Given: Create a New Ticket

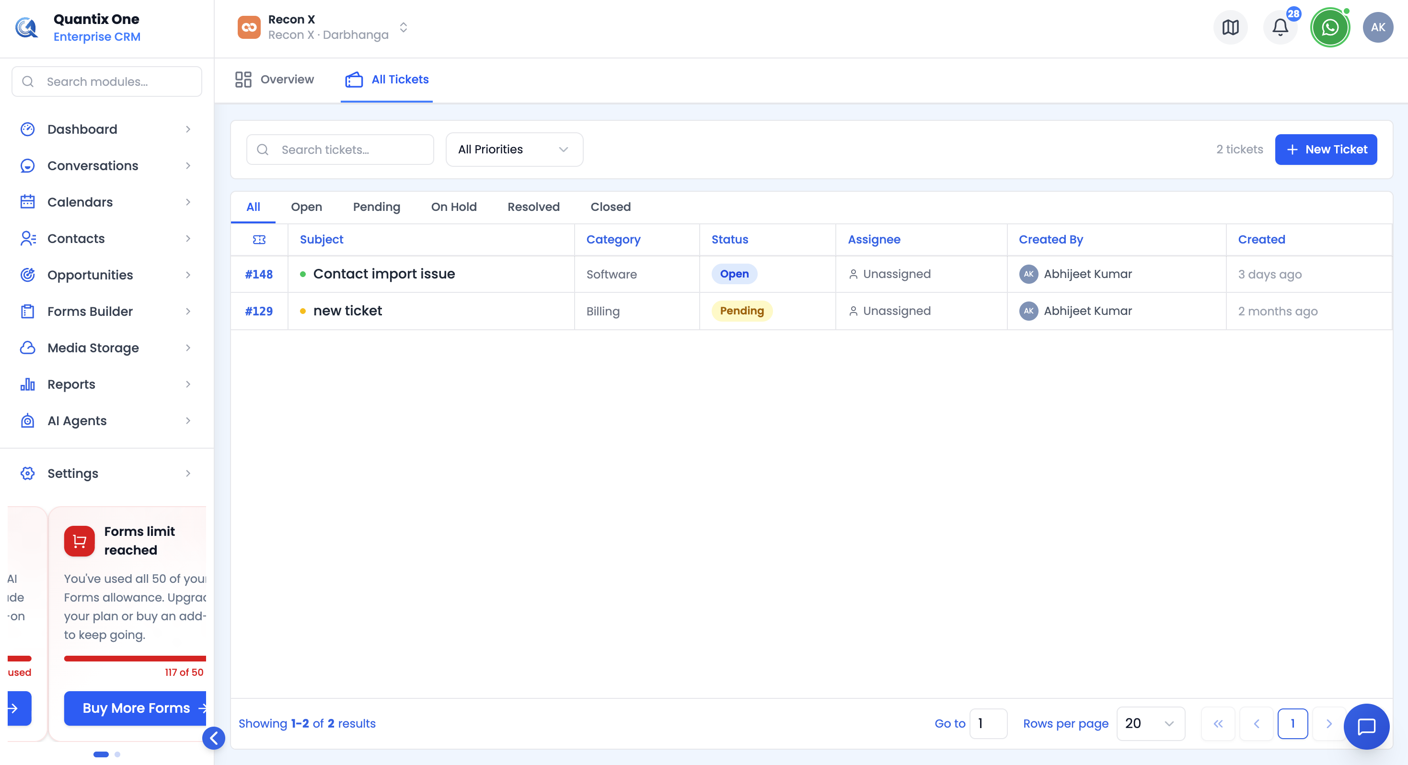Looking at the screenshot, I should (x=1326, y=149).
